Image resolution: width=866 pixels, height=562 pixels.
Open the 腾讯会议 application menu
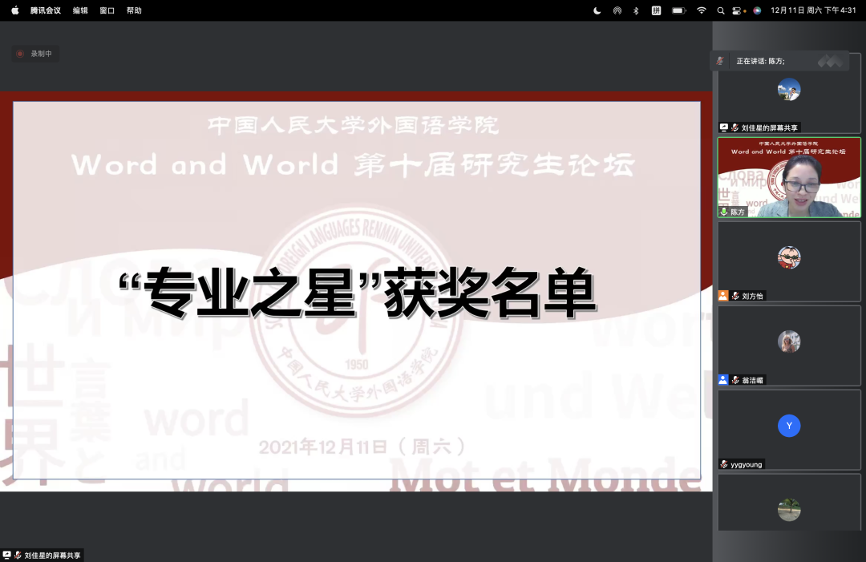pos(45,10)
